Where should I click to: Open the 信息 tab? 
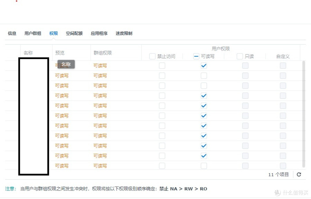(x=12, y=33)
